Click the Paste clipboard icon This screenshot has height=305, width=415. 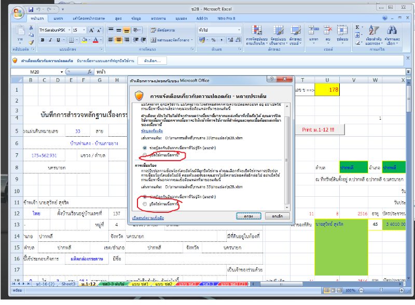point(20,31)
